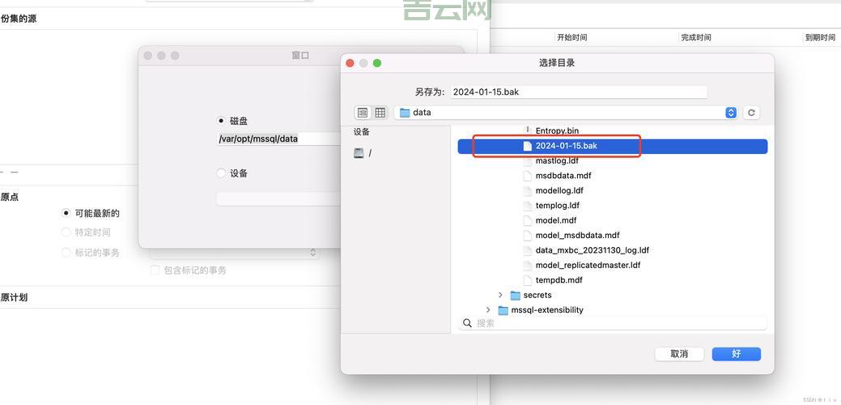Select msdbdata.mdf file name

click(x=563, y=176)
